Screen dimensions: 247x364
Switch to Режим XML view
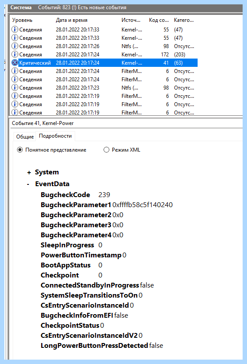(x=106, y=150)
